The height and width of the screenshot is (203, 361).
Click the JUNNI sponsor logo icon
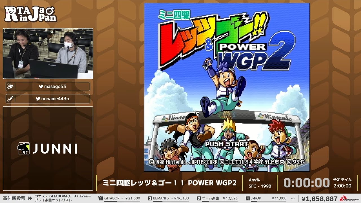point(23,148)
